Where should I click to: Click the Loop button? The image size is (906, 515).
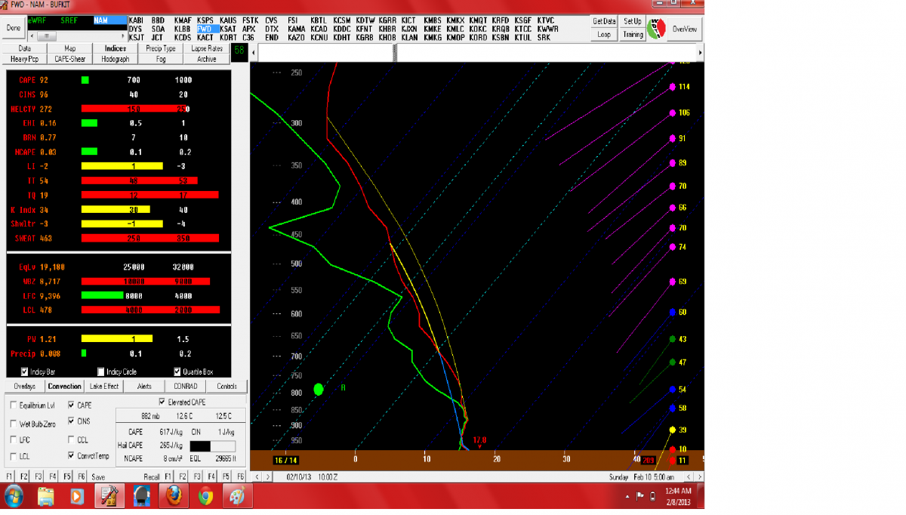click(x=603, y=35)
